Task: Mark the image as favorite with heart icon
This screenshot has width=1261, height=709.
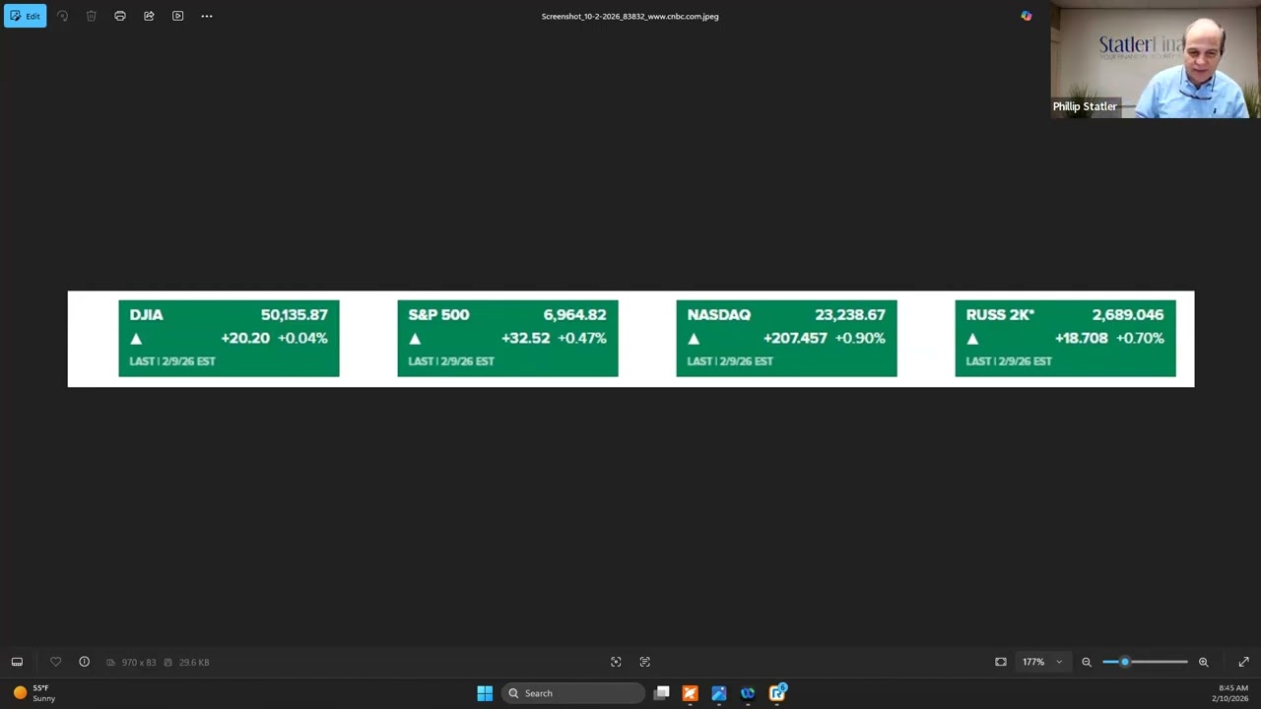Action: pyautogui.click(x=55, y=662)
